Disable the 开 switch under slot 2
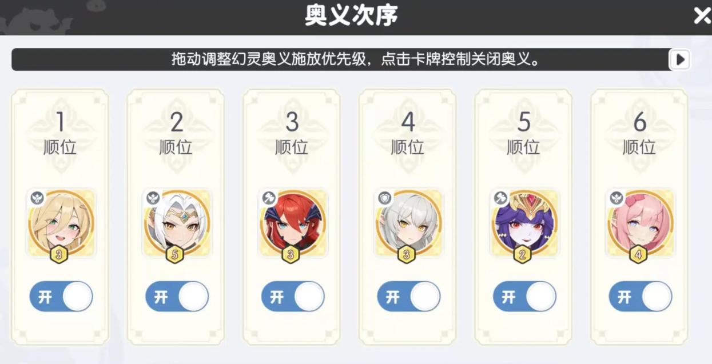The image size is (712, 364). 177,297
